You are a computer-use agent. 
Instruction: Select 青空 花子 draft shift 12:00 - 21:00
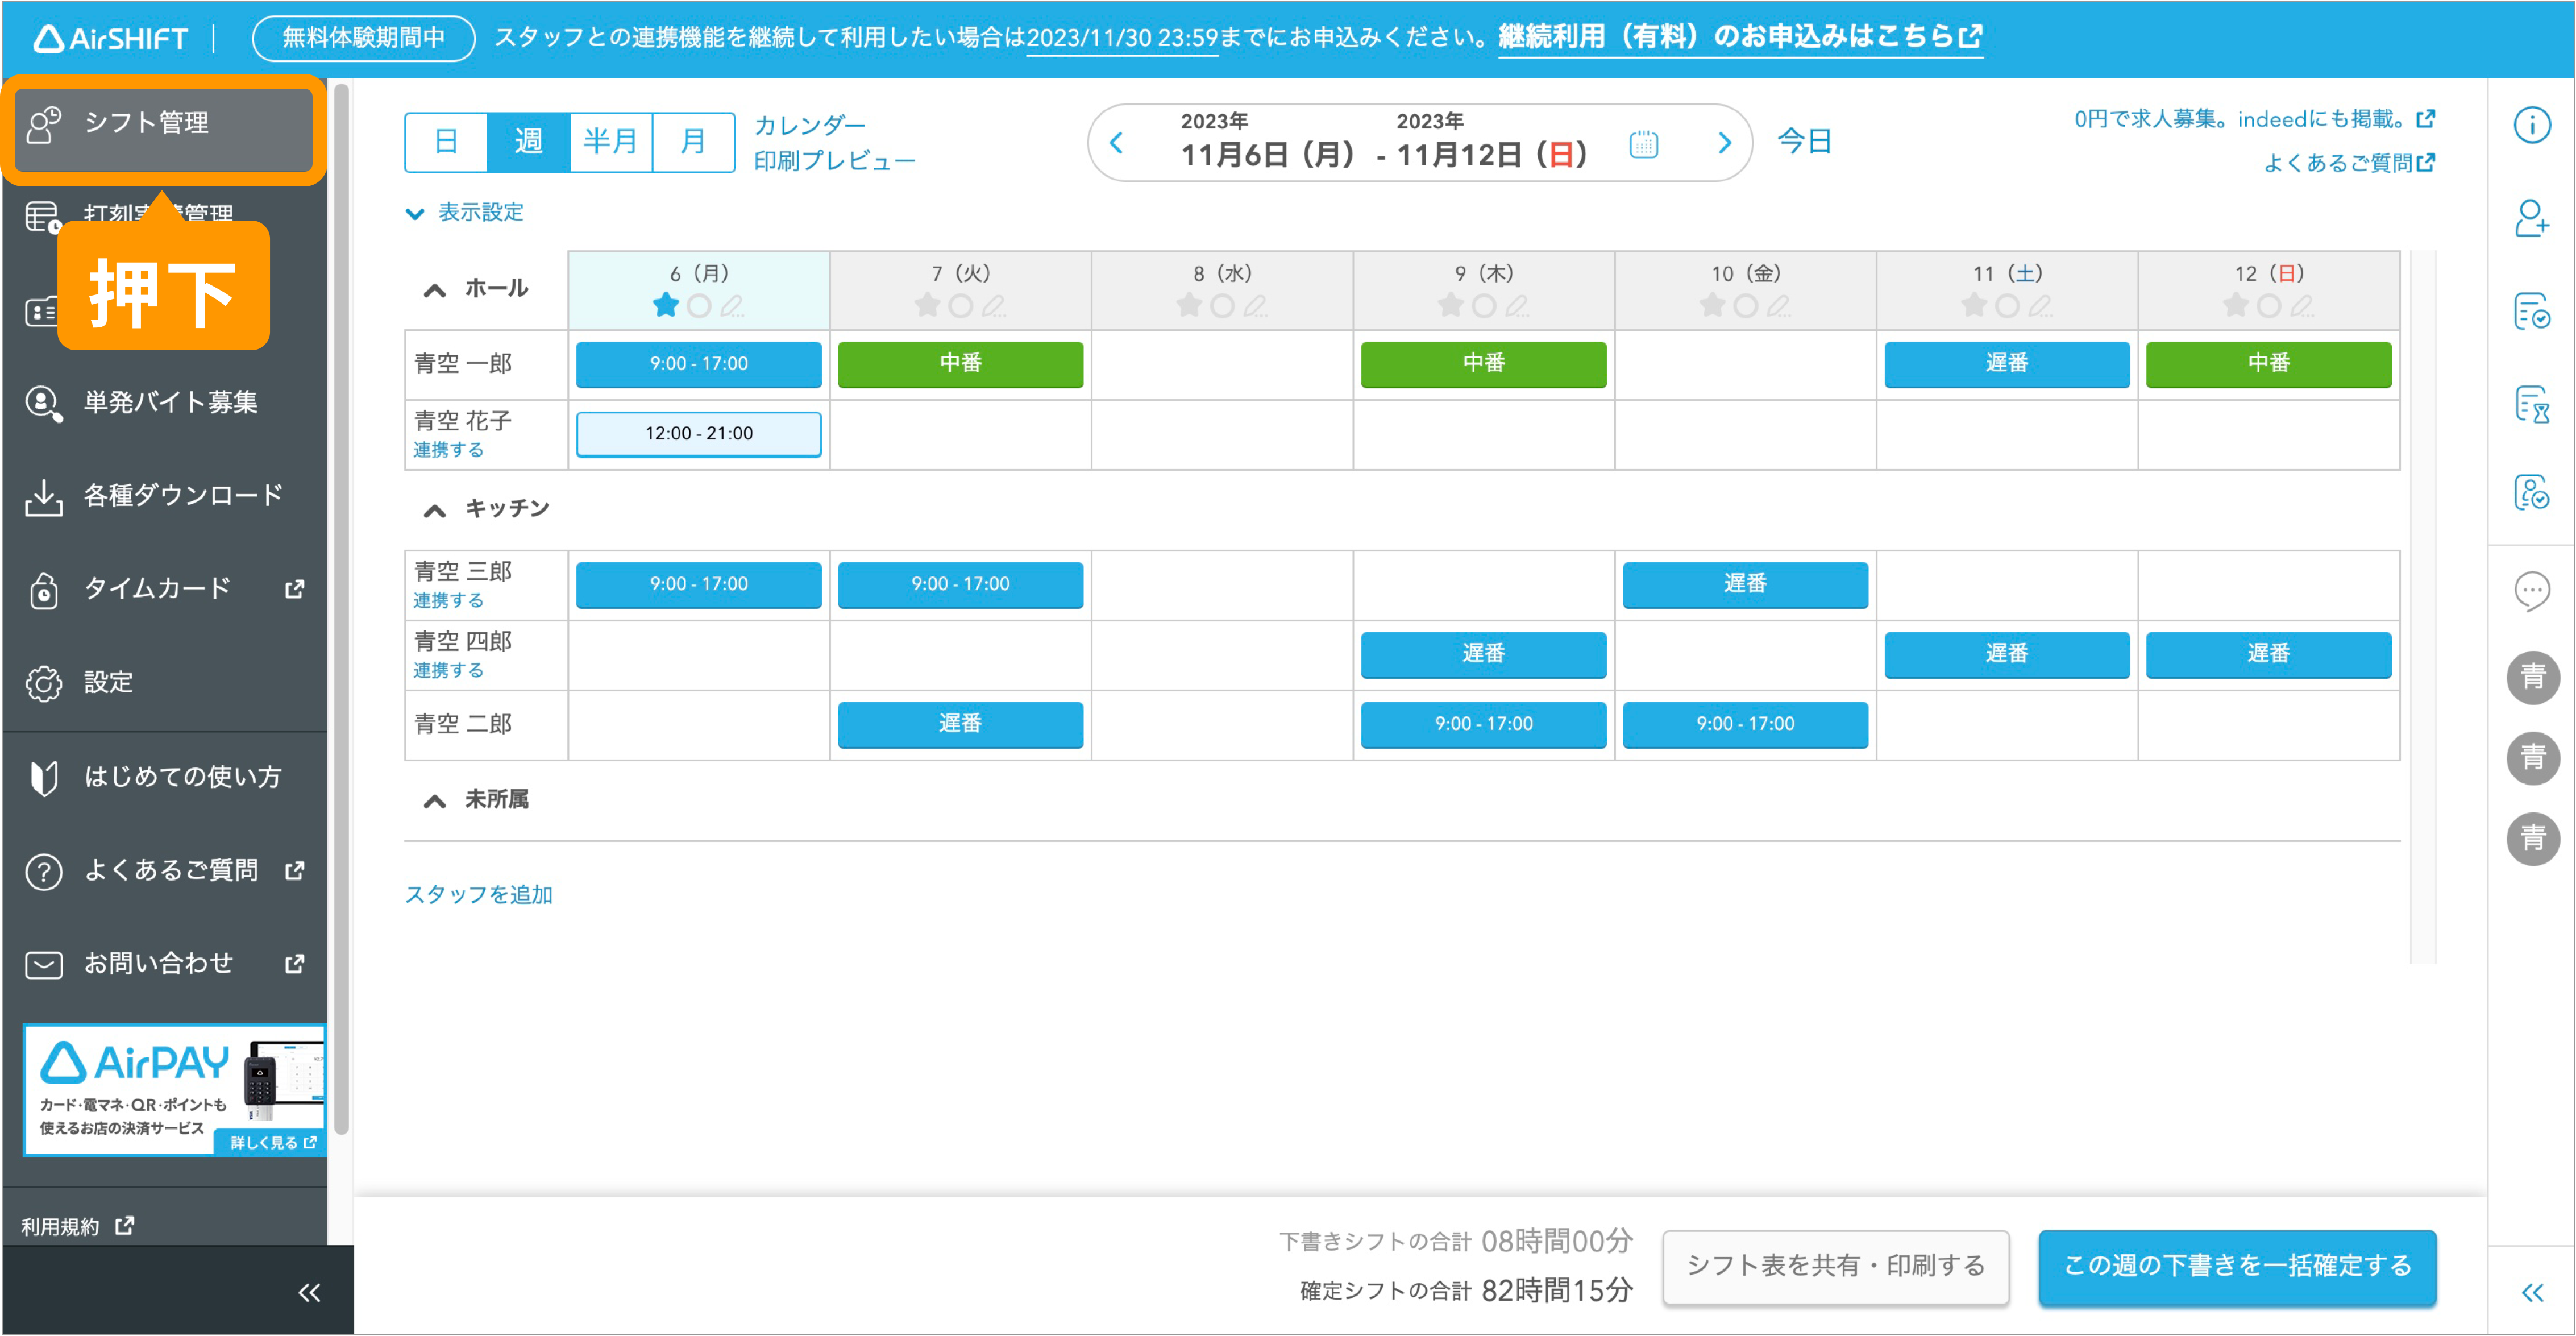699,434
